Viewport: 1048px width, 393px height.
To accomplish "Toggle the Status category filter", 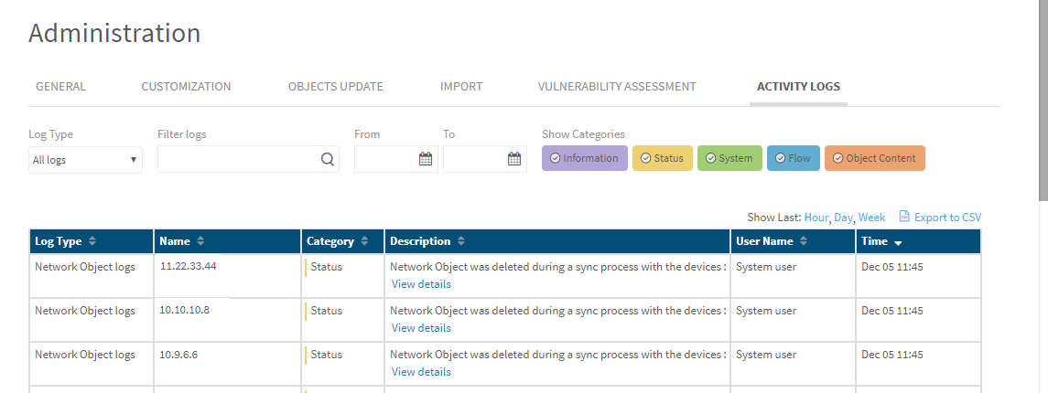I will [x=662, y=158].
